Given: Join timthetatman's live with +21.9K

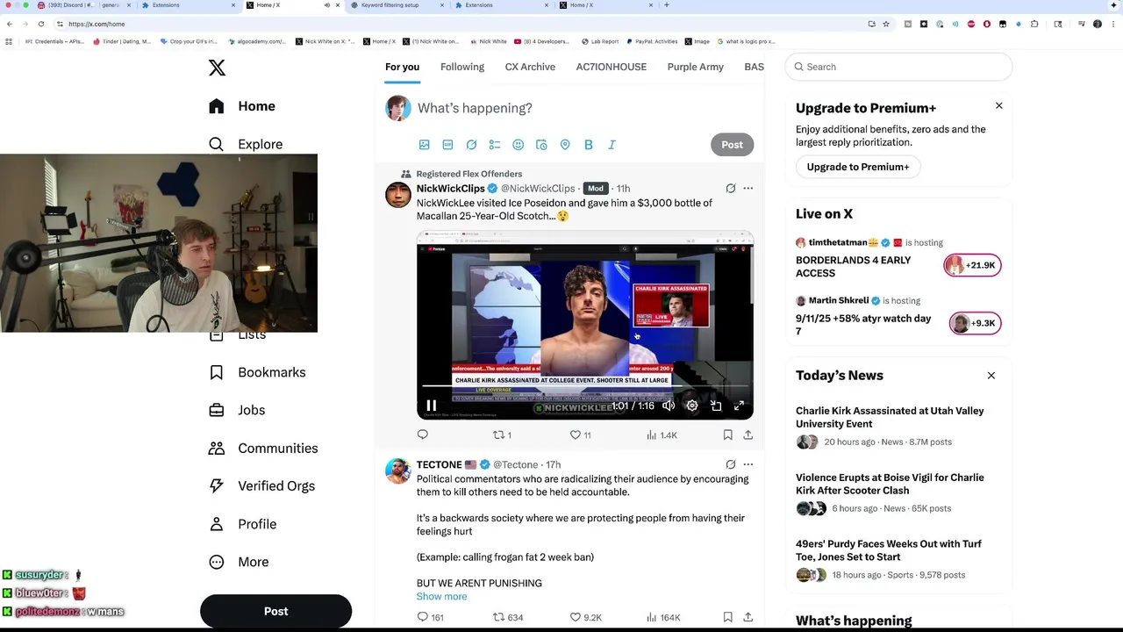Looking at the screenshot, I should pos(972,265).
